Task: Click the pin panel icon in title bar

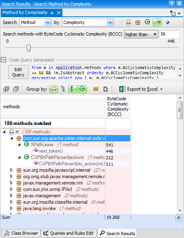Action: point(172,4)
